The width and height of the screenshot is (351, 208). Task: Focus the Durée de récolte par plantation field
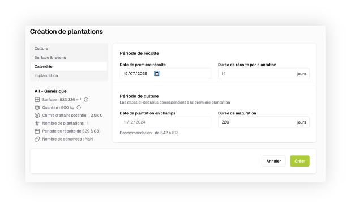click(x=264, y=74)
